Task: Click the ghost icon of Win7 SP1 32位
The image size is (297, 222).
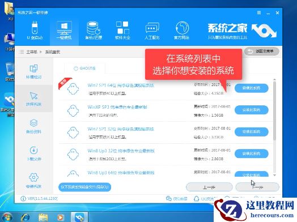Action: pyautogui.click(x=73, y=133)
